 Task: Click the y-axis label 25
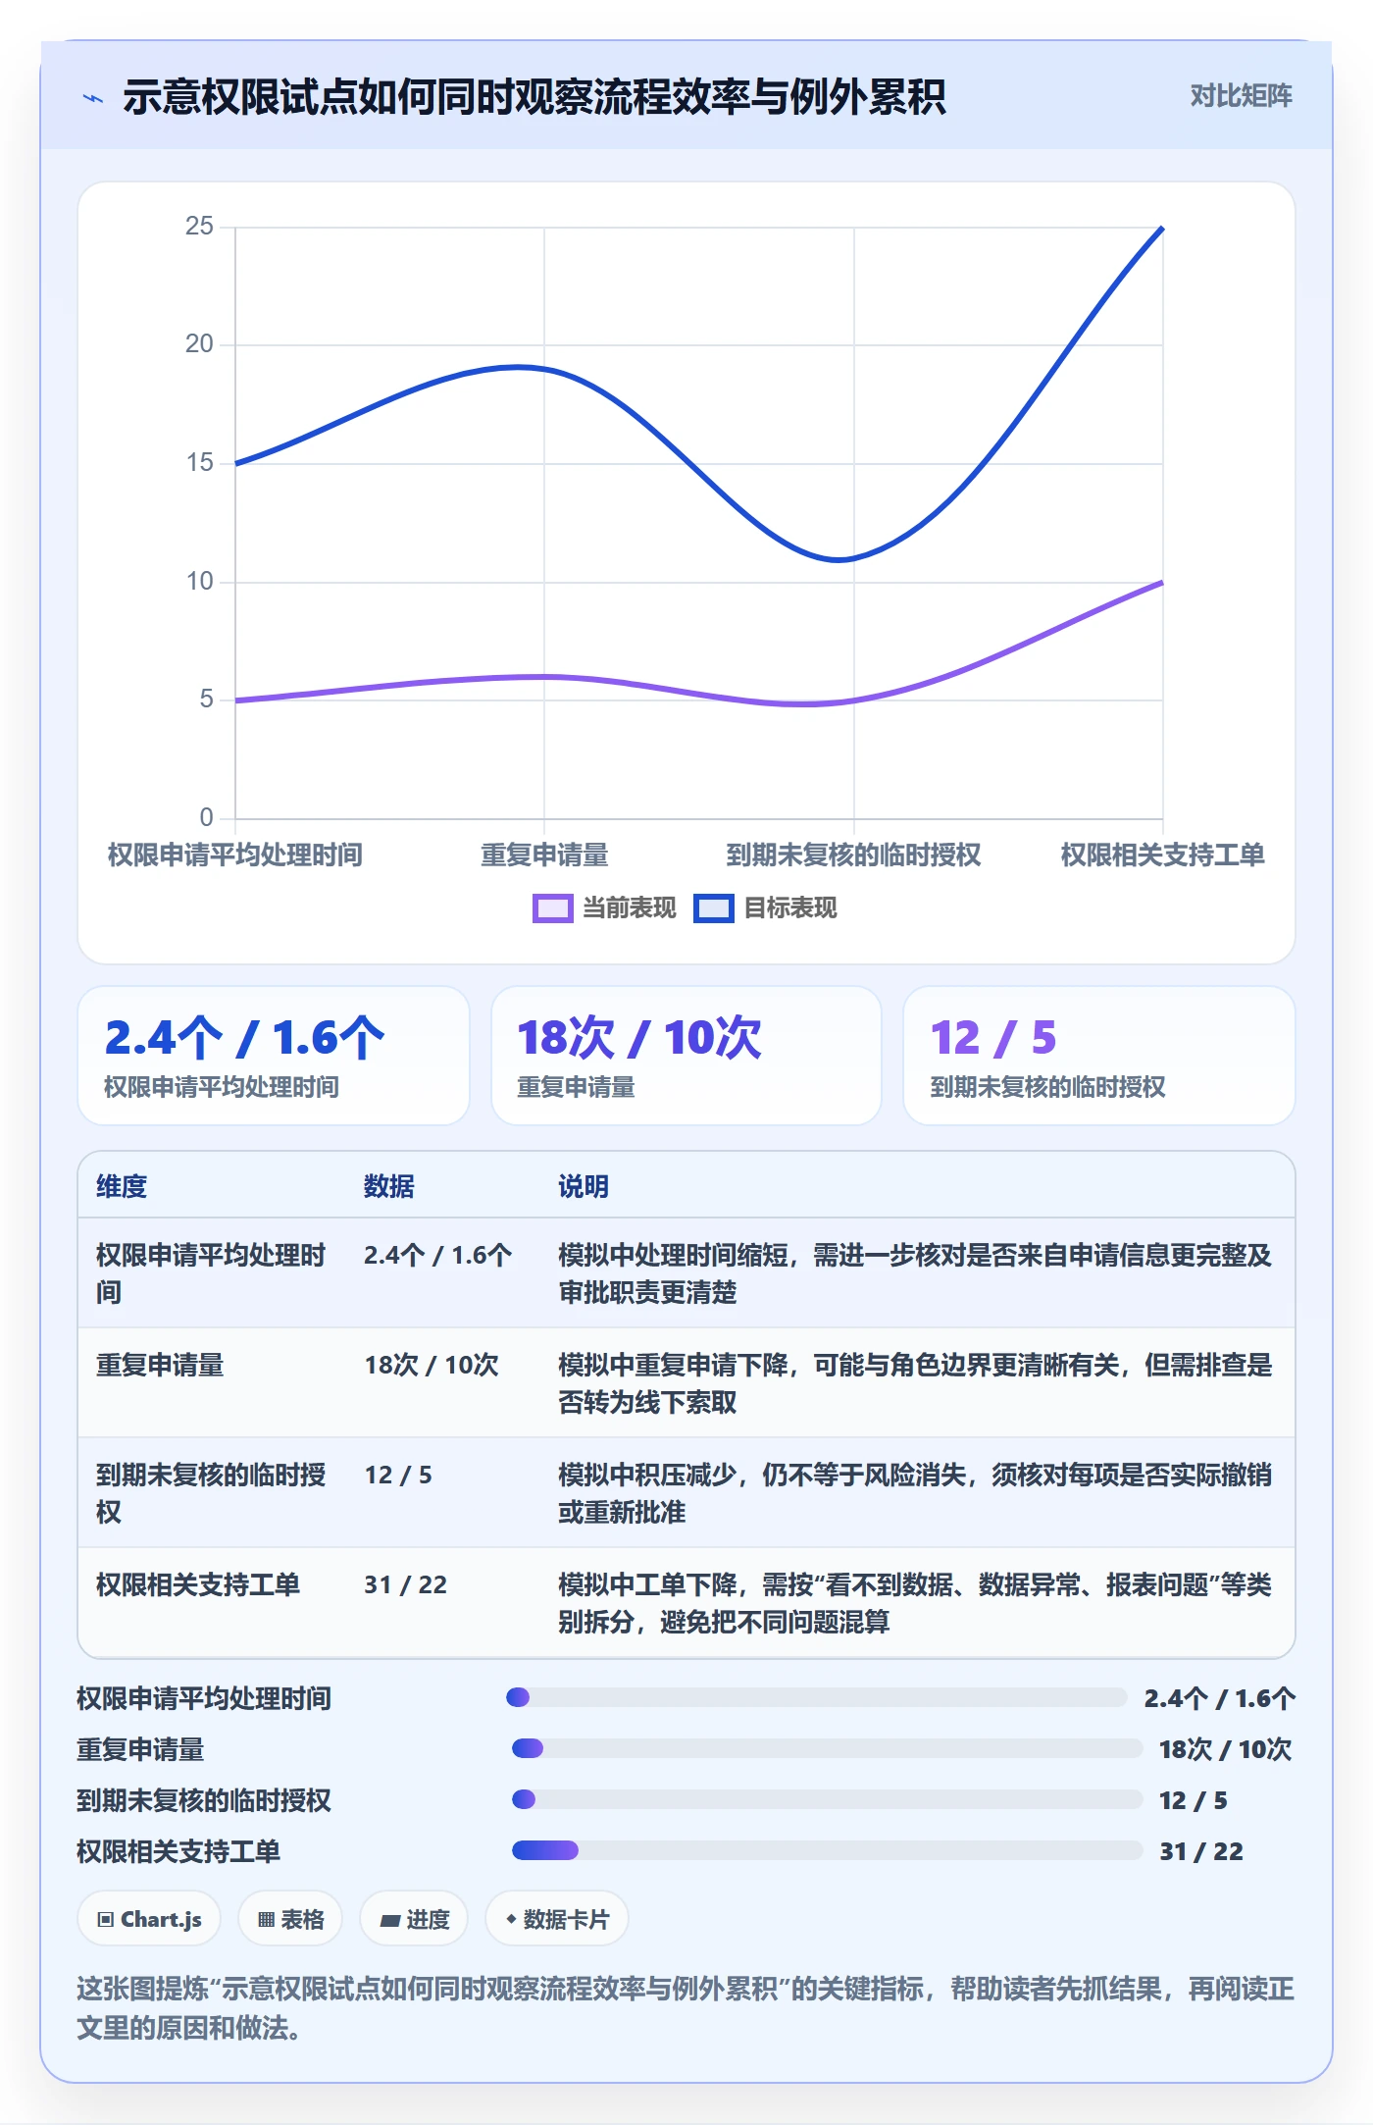pos(199,227)
